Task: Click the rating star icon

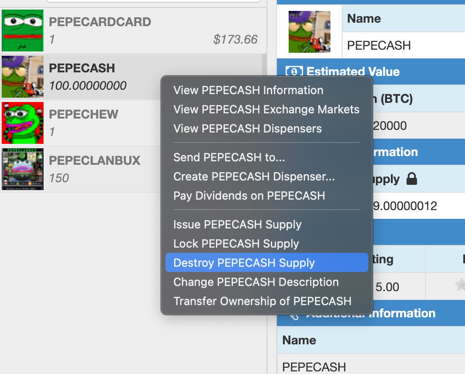Action: [460, 284]
